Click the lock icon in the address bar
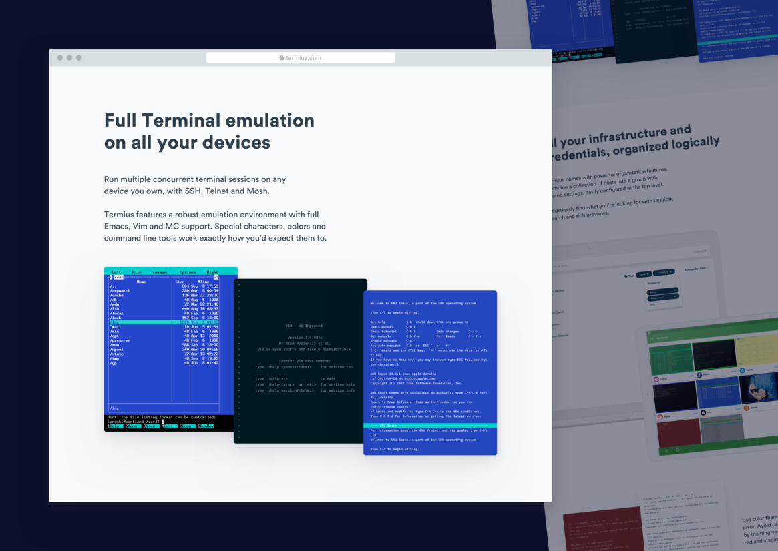 coord(282,58)
